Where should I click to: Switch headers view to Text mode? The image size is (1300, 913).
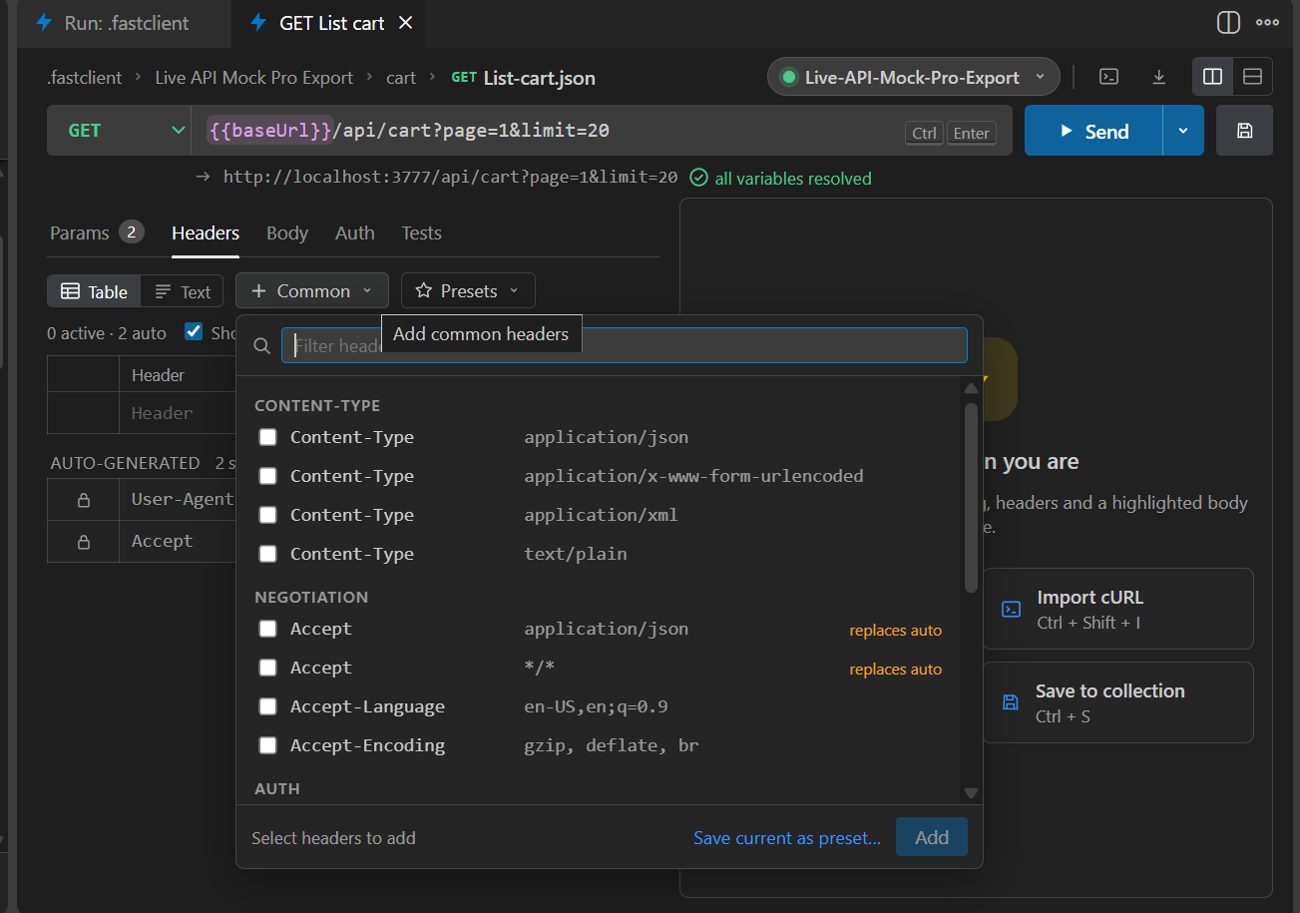[183, 291]
